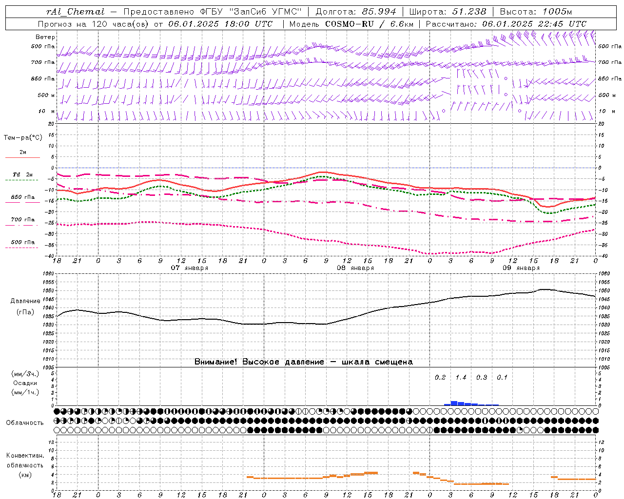Image resolution: width=624 pixels, height=499 pixels.
Task: Click the Модель COSMO-RU / 6.6км label
Action: 351,24
